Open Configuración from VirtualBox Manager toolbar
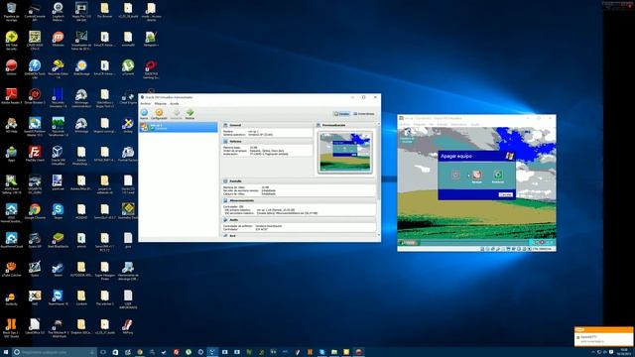 [x=159, y=114]
